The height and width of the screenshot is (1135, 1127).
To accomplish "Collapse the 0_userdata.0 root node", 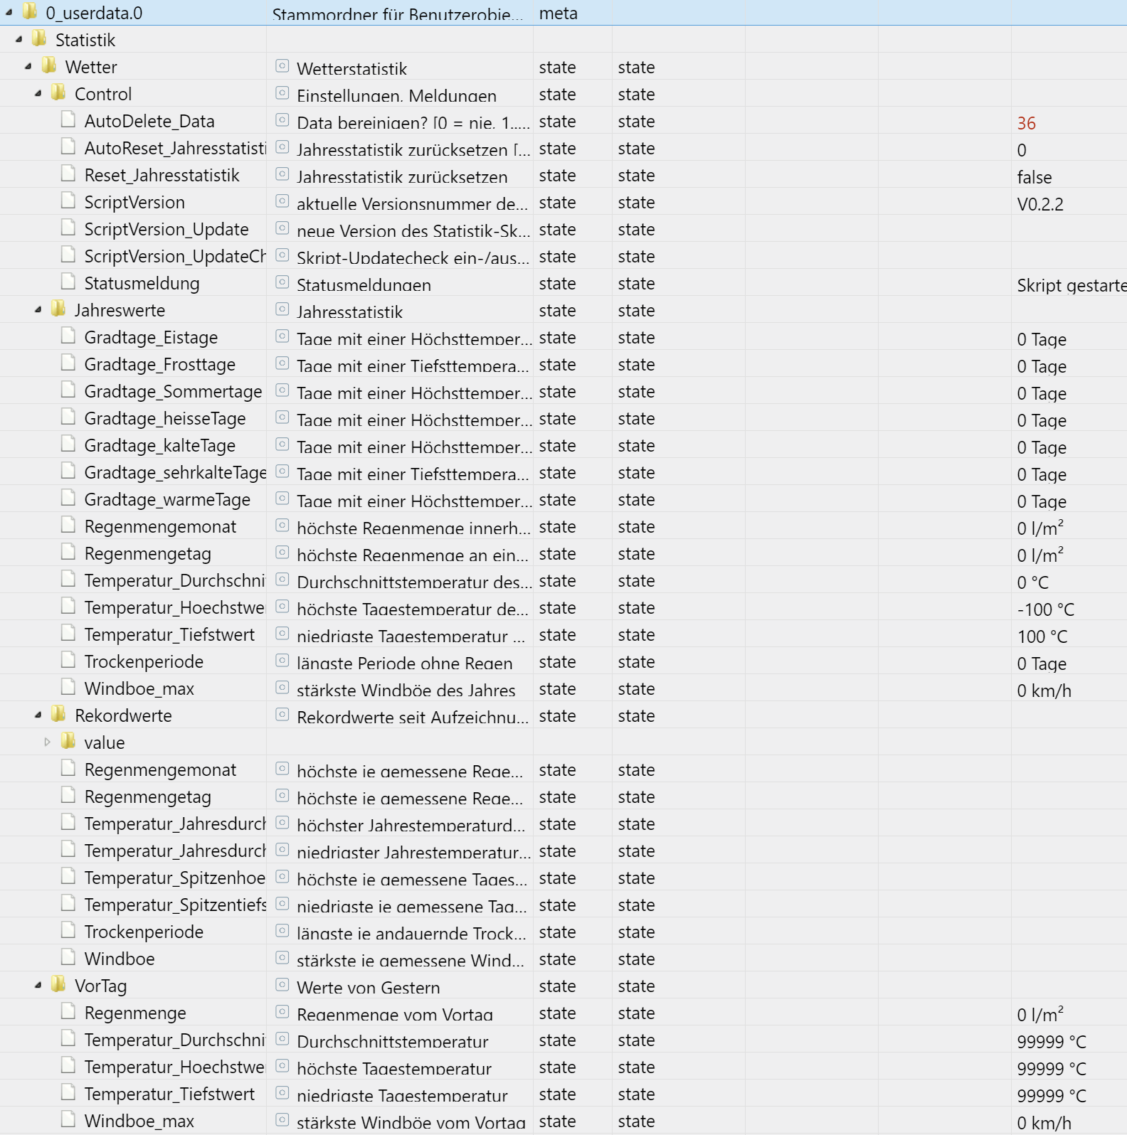I will click(9, 12).
